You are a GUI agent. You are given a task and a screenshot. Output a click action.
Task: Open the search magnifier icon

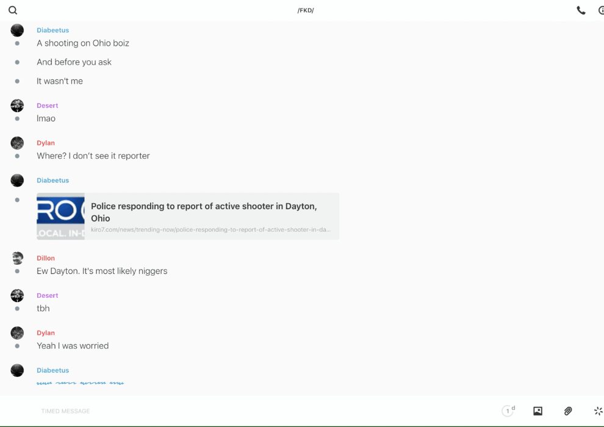(13, 10)
